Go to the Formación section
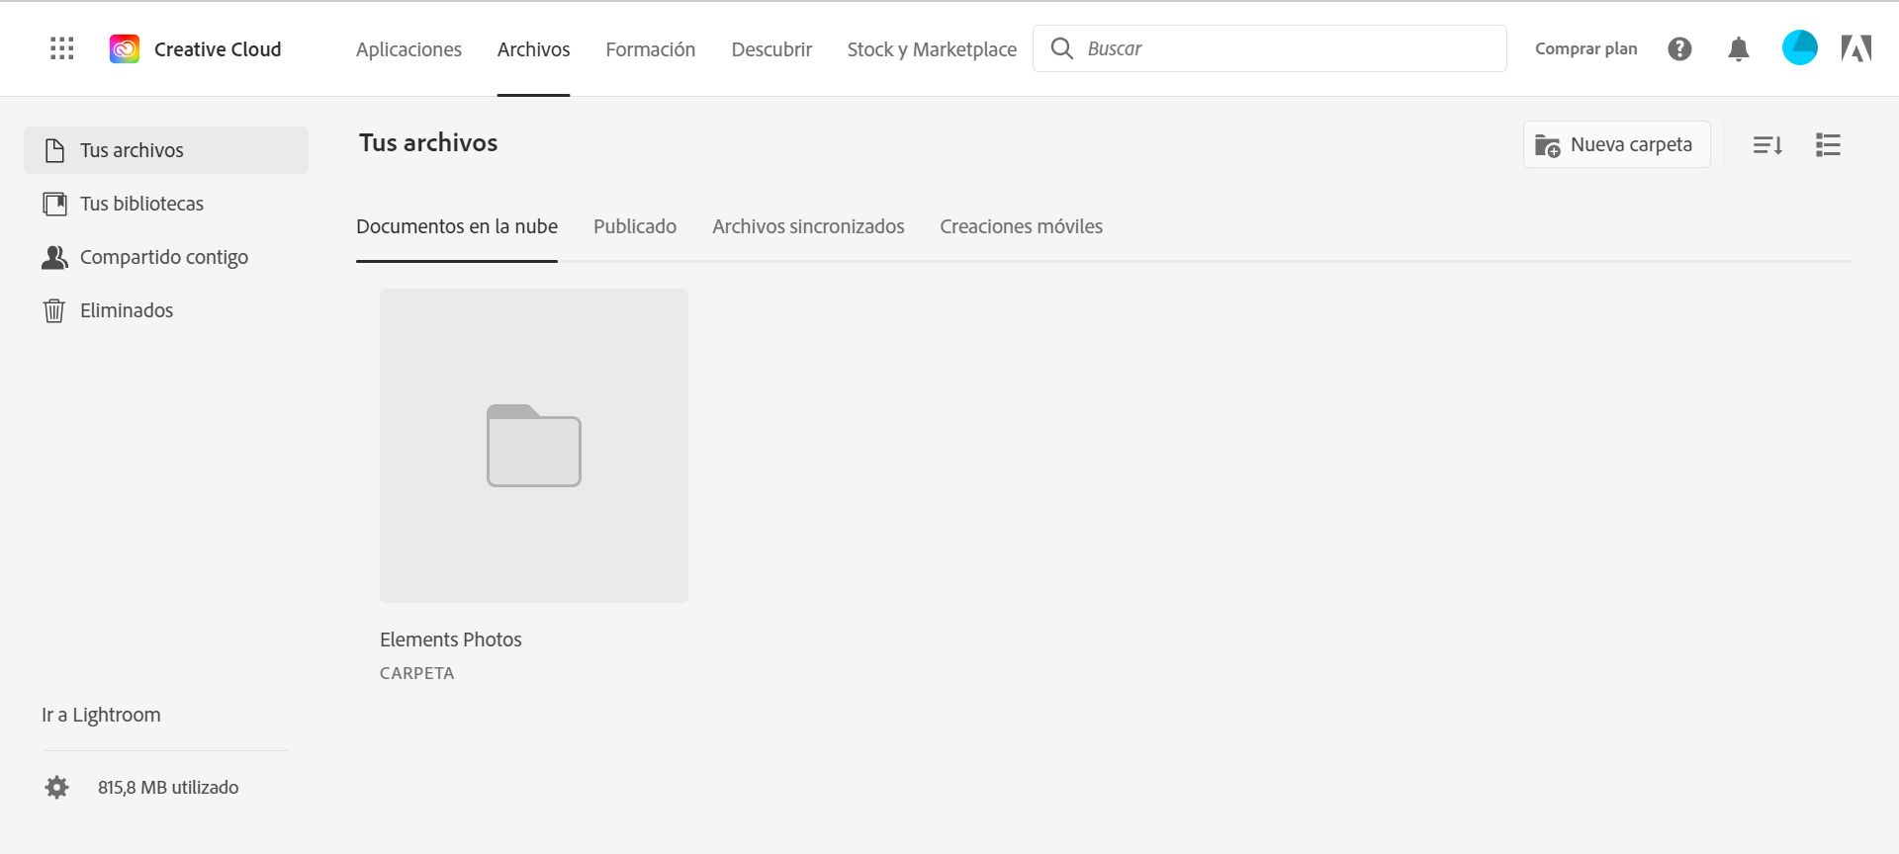Image resolution: width=1899 pixels, height=854 pixels. tap(650, 49)
